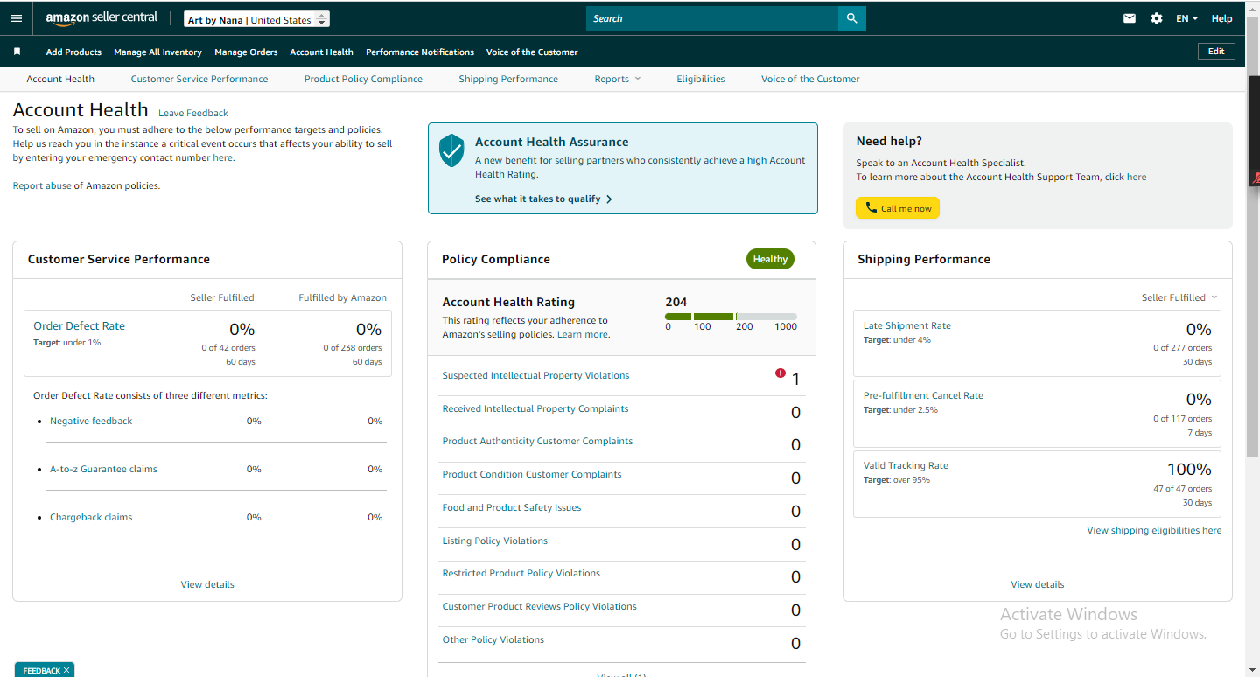Click the Amazon Seller Central logo

(101, 18)
